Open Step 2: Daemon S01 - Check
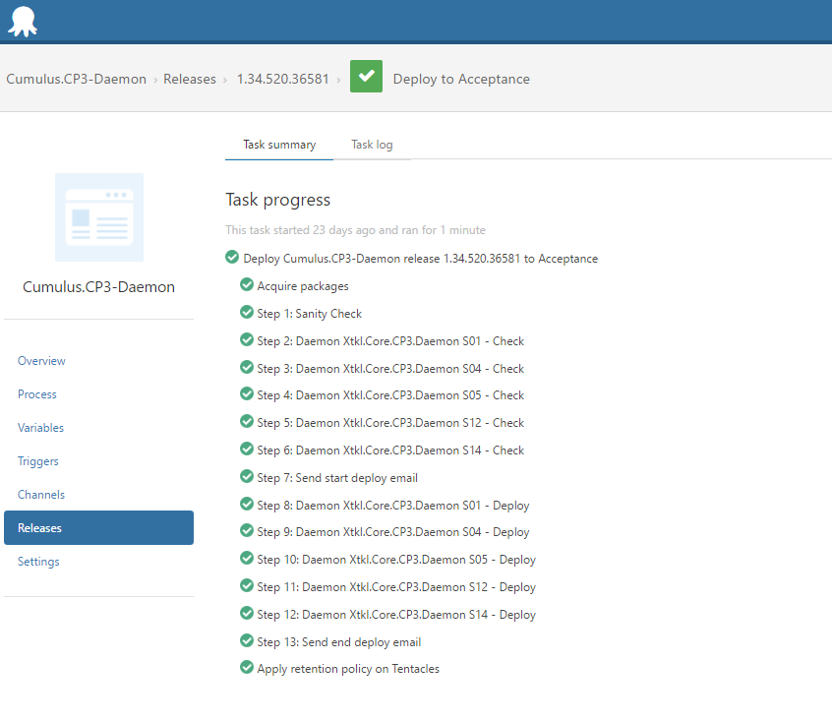832x721 pixels. coord(390,341)
